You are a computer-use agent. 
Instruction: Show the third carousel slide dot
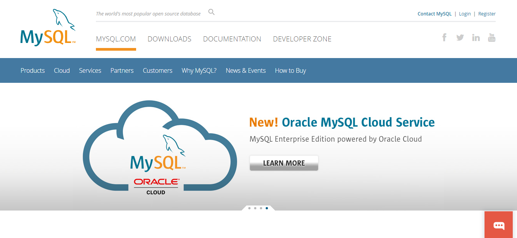[261, 208]
